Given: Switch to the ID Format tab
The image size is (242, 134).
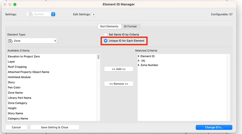Looking at the screenshot, I should (x=130, y=26).
